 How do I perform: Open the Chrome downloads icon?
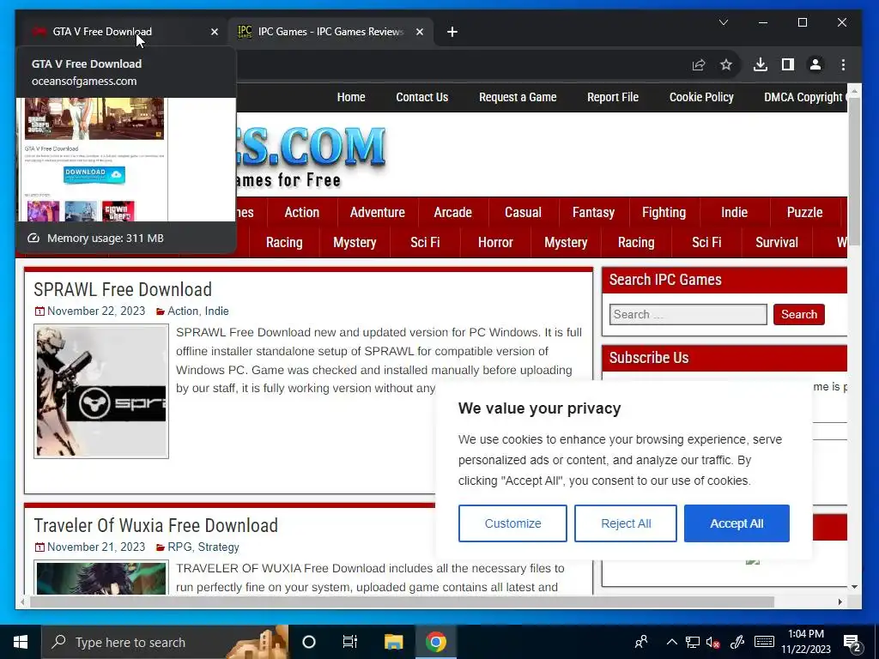(x=761, y=65)
